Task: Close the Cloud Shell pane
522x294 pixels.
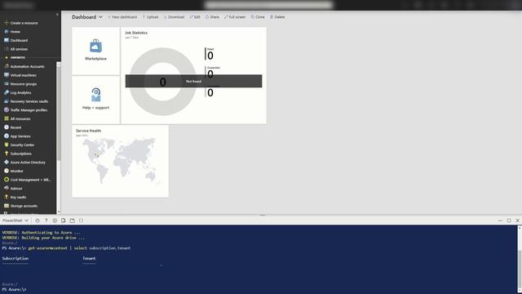Action: tap(517, 220)
